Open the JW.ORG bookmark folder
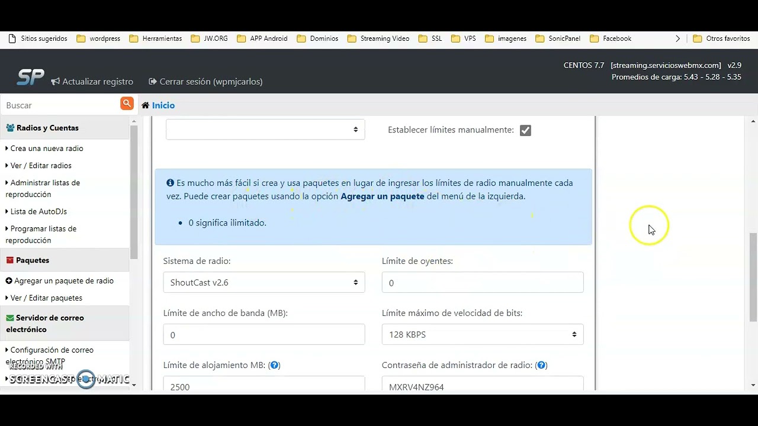758x426 pixels. [210, 38]
